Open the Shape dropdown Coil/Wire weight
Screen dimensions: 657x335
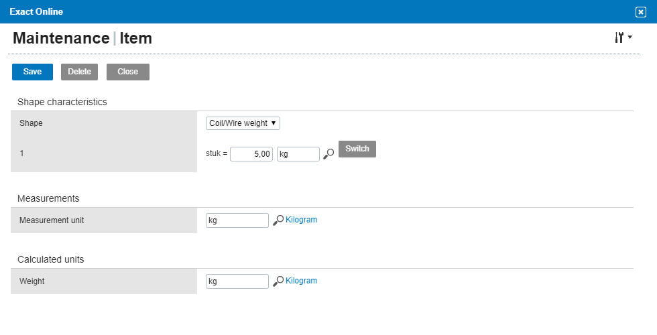click(243, 123)
